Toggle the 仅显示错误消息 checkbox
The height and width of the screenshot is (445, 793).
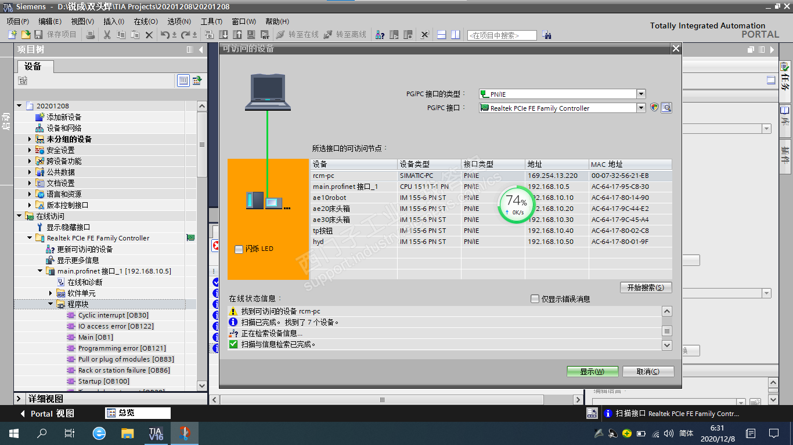point(535,299)
